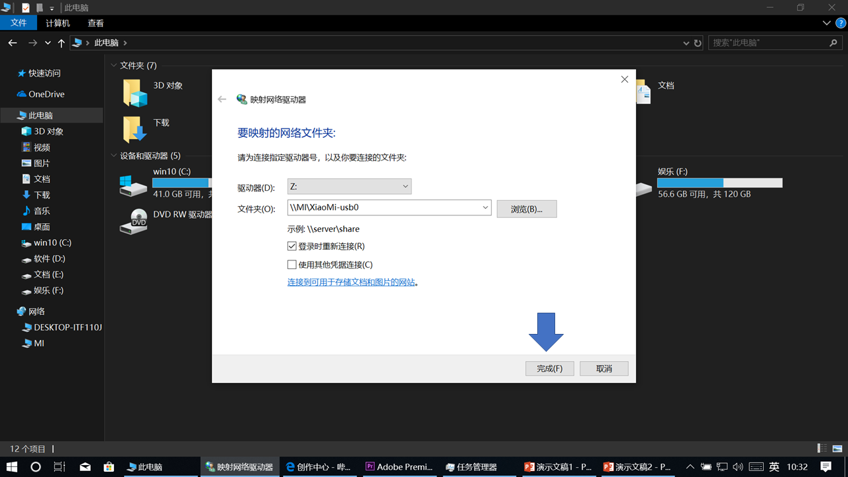This screenshot has width=848, height=477.
Task: Select This PC (此电脑) in sidebar
Action: [40, 116]
